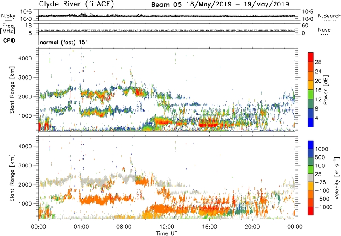Click the "Beam 05" label in the header

166,5
